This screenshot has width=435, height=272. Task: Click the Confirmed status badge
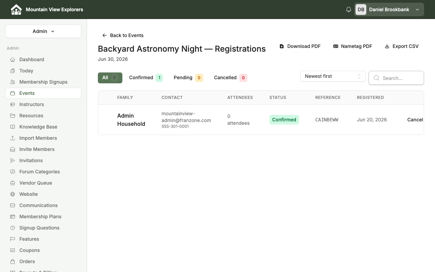[284, 120]
